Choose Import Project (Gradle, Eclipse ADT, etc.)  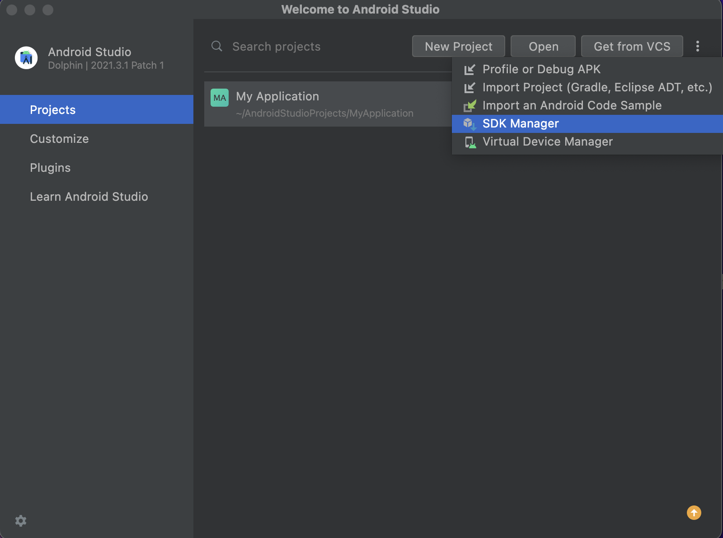tap(587, 87)
